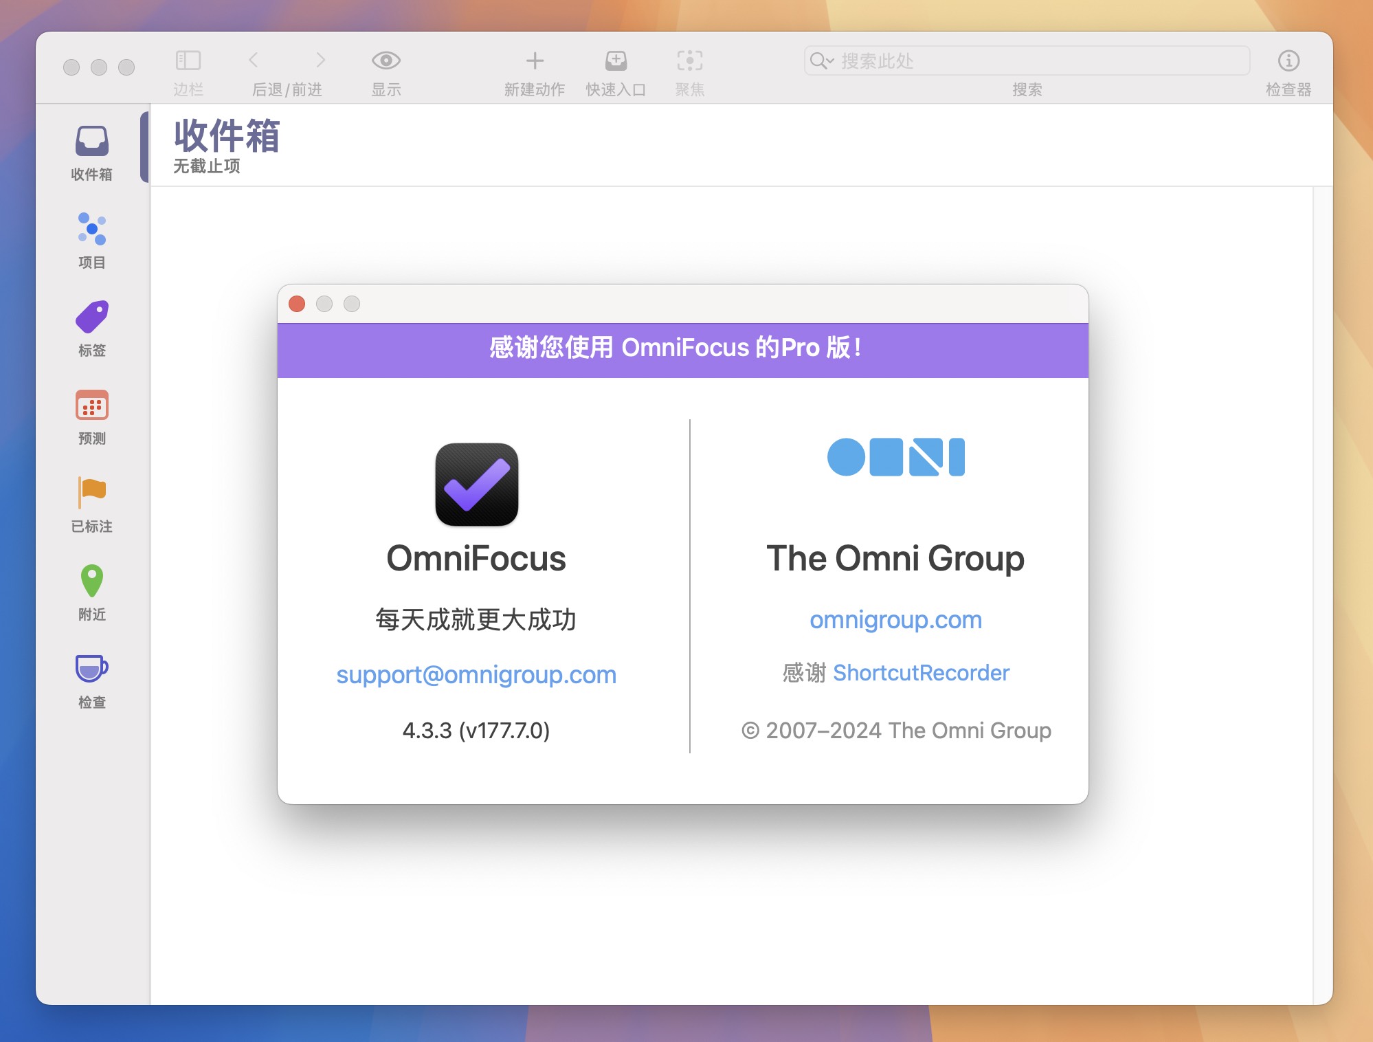The height and width of the screenshot is (1042, 1373).
Task: Click the "The Omni Group" heading
Action: [x=895, y=558]
